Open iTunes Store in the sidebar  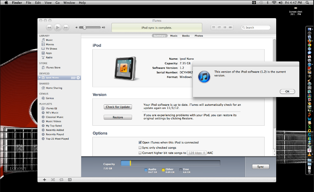53,67
